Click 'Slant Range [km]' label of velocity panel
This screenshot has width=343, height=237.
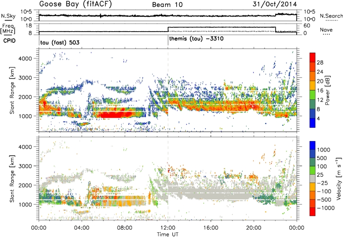tap(12, 178)
